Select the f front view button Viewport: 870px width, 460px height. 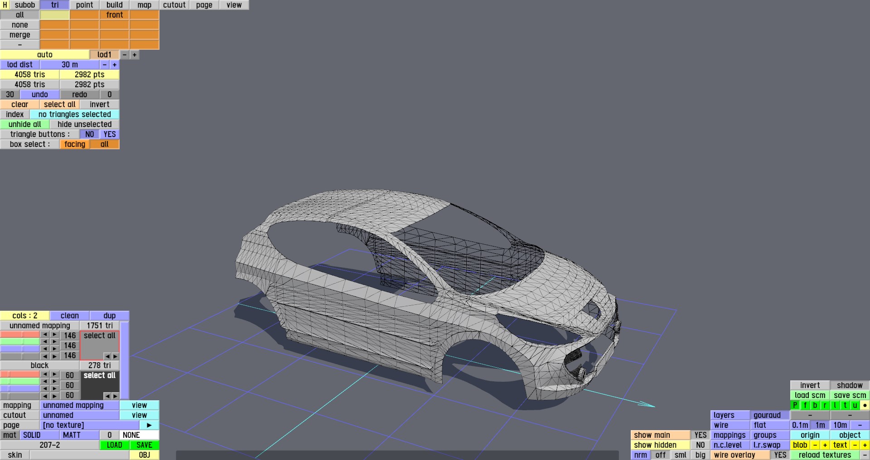tap(805, 405)
